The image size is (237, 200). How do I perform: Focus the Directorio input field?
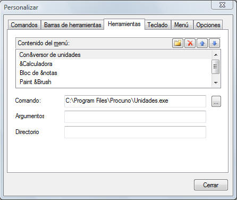point(135,132)
